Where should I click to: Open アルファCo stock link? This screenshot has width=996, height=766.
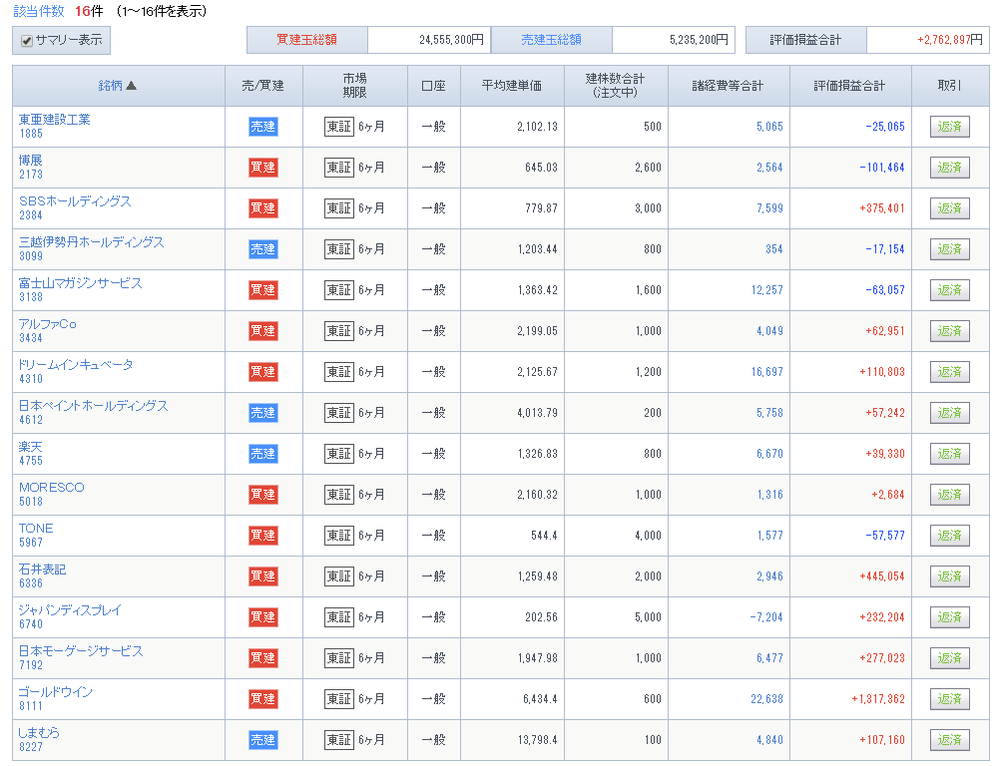click(48, 324)
